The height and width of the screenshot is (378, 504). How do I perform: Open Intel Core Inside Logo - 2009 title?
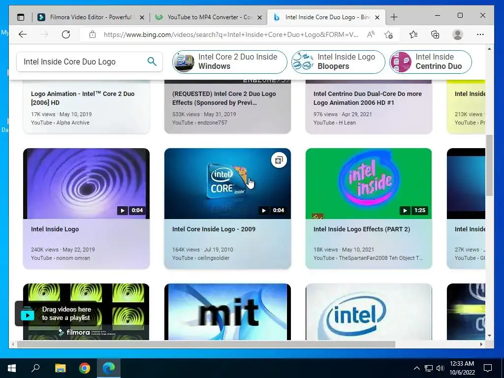point(214,229)
